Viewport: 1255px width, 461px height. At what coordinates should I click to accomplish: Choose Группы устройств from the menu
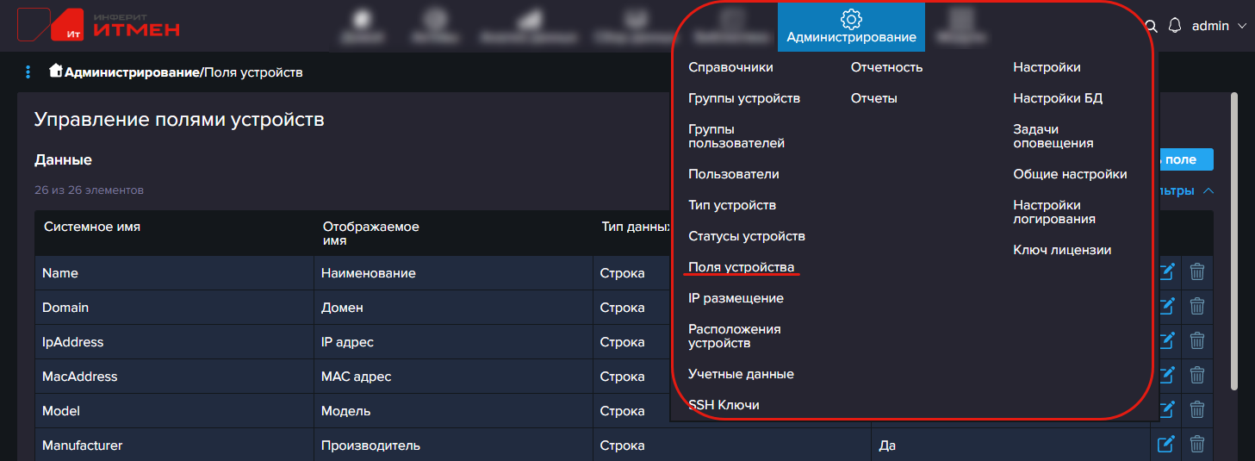(744, 98)
